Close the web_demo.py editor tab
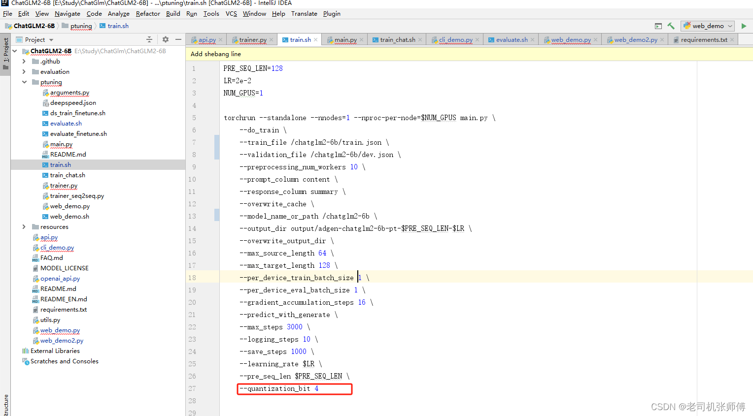This screenshot has height=416, width=753. coord(595,40)
